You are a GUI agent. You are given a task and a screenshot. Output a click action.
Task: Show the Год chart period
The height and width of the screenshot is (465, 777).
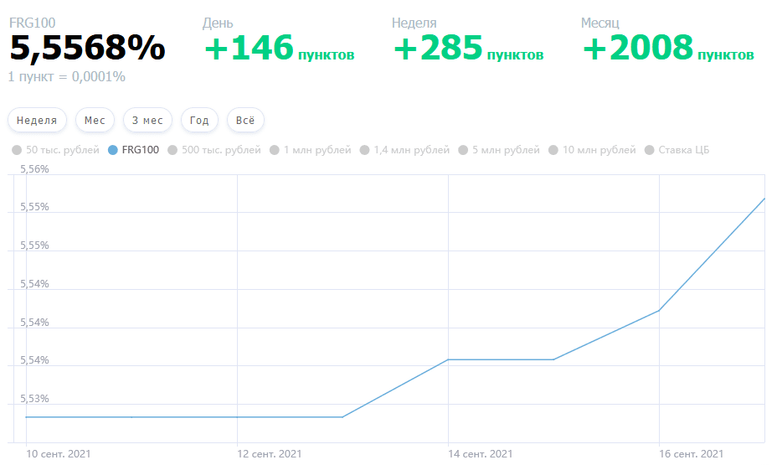[x=199, y=121]
